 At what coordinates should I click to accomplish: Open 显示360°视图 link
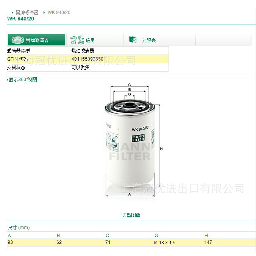click(x=23, y=80)
